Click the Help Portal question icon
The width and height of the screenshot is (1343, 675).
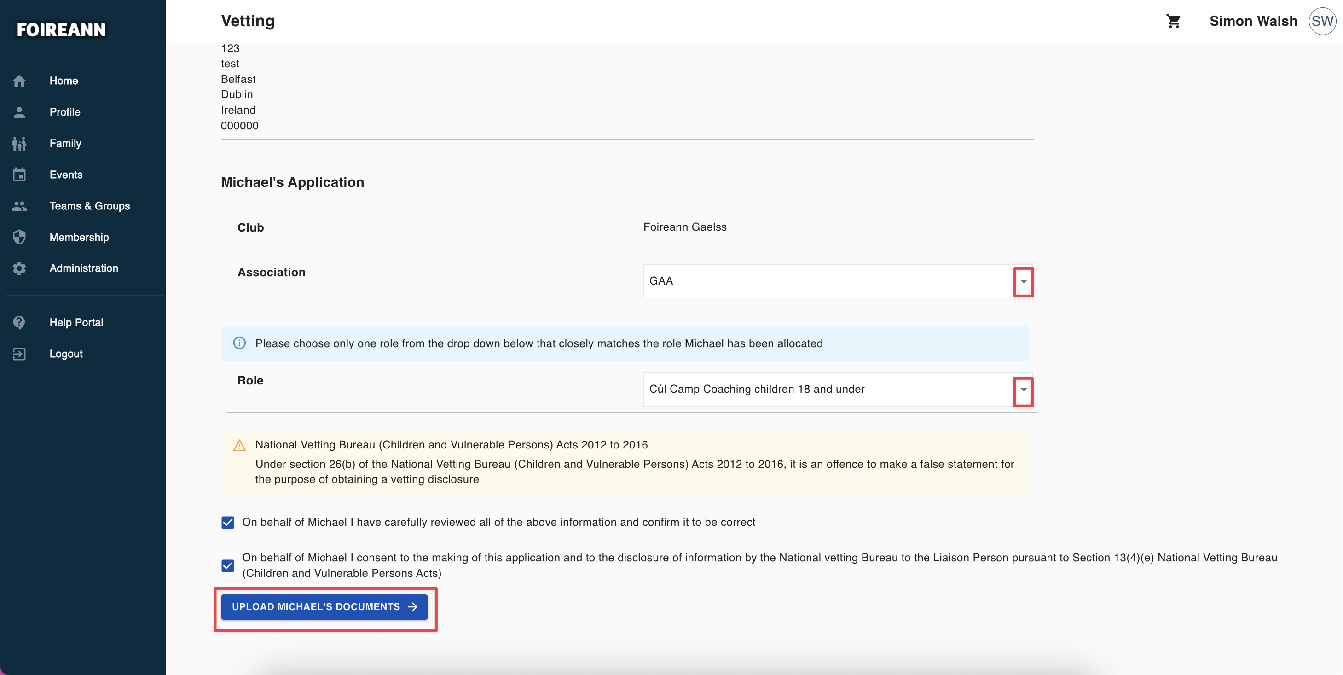19,322
